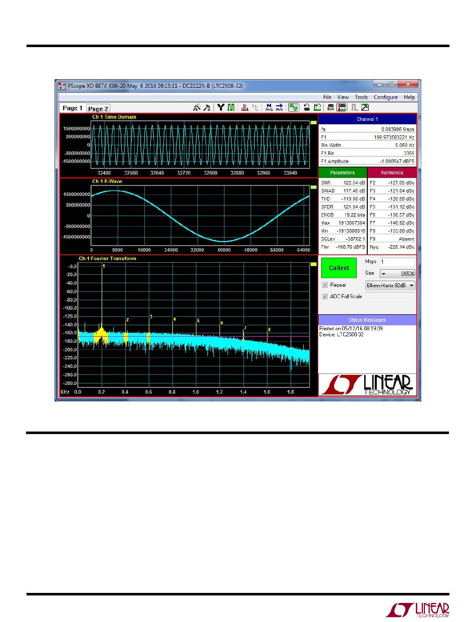Click the black chain-loop toolbar icon

(307, 107)
